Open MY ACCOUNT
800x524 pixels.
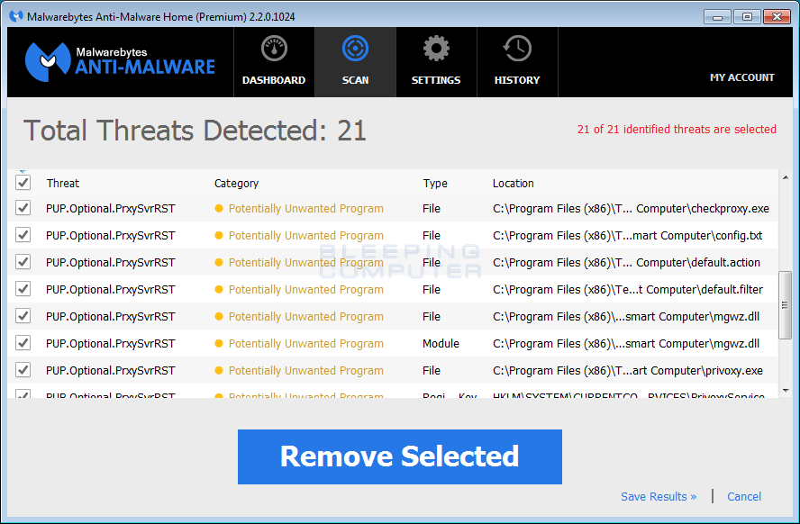(741, 77)
